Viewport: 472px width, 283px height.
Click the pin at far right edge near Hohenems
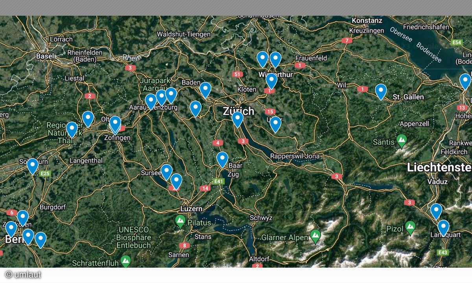465,81
